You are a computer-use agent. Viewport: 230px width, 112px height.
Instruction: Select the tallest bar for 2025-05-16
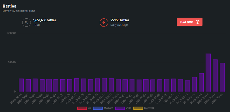pyautogui.click(x=208, y=73)
